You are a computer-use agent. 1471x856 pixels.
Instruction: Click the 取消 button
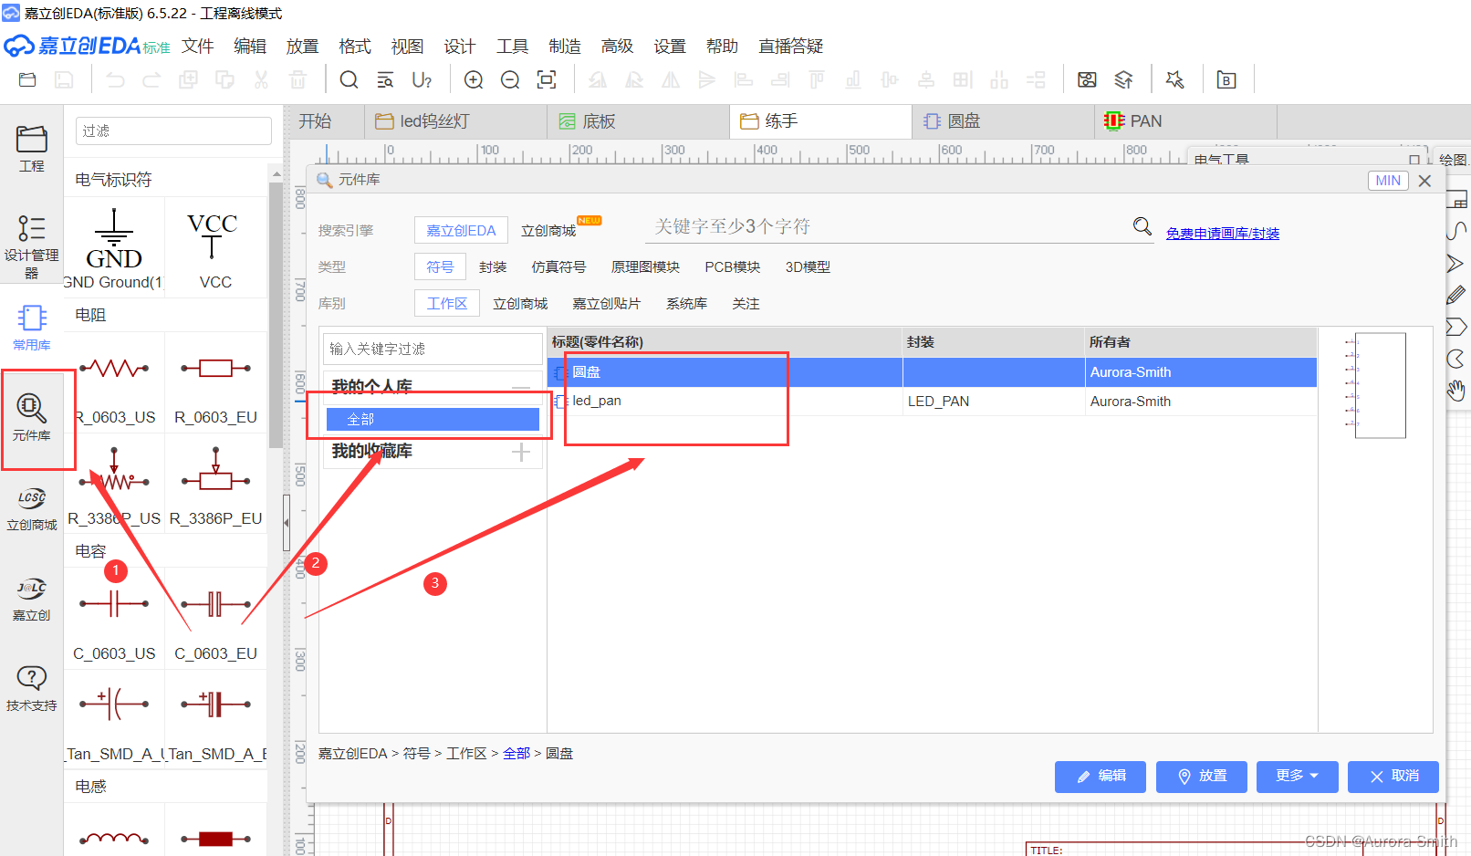(1393, 776)
